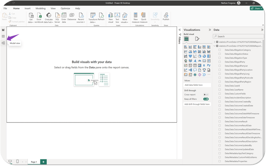Switch to Report view in sidebar
Screen dimensions: 266x166
(3, 30)
